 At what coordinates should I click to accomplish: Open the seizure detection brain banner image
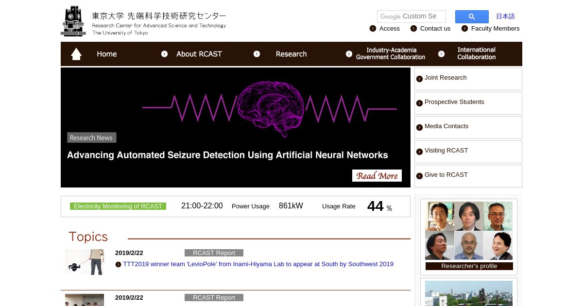coord(236,127)
